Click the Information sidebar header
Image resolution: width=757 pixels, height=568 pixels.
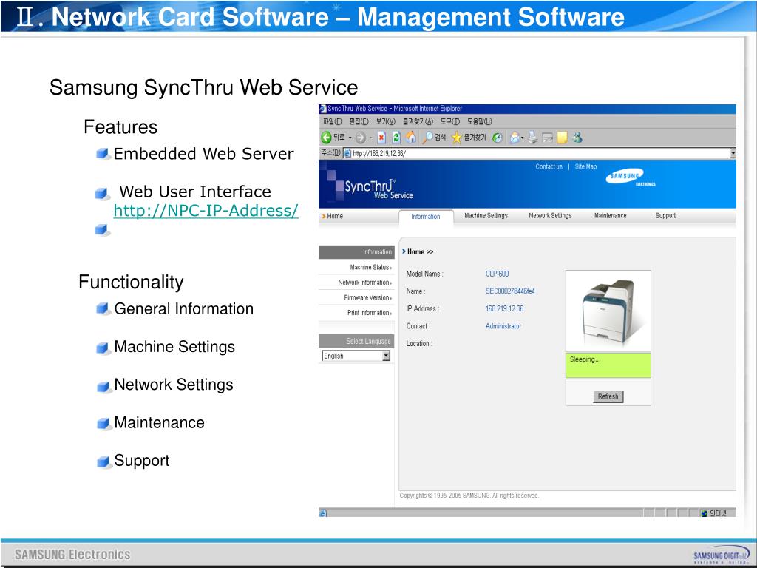pos(356,252)
